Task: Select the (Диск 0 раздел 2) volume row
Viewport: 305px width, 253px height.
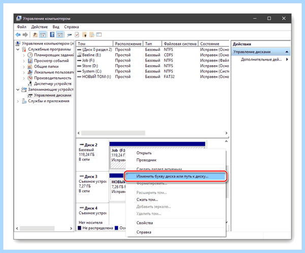Action: coord(152,49)
